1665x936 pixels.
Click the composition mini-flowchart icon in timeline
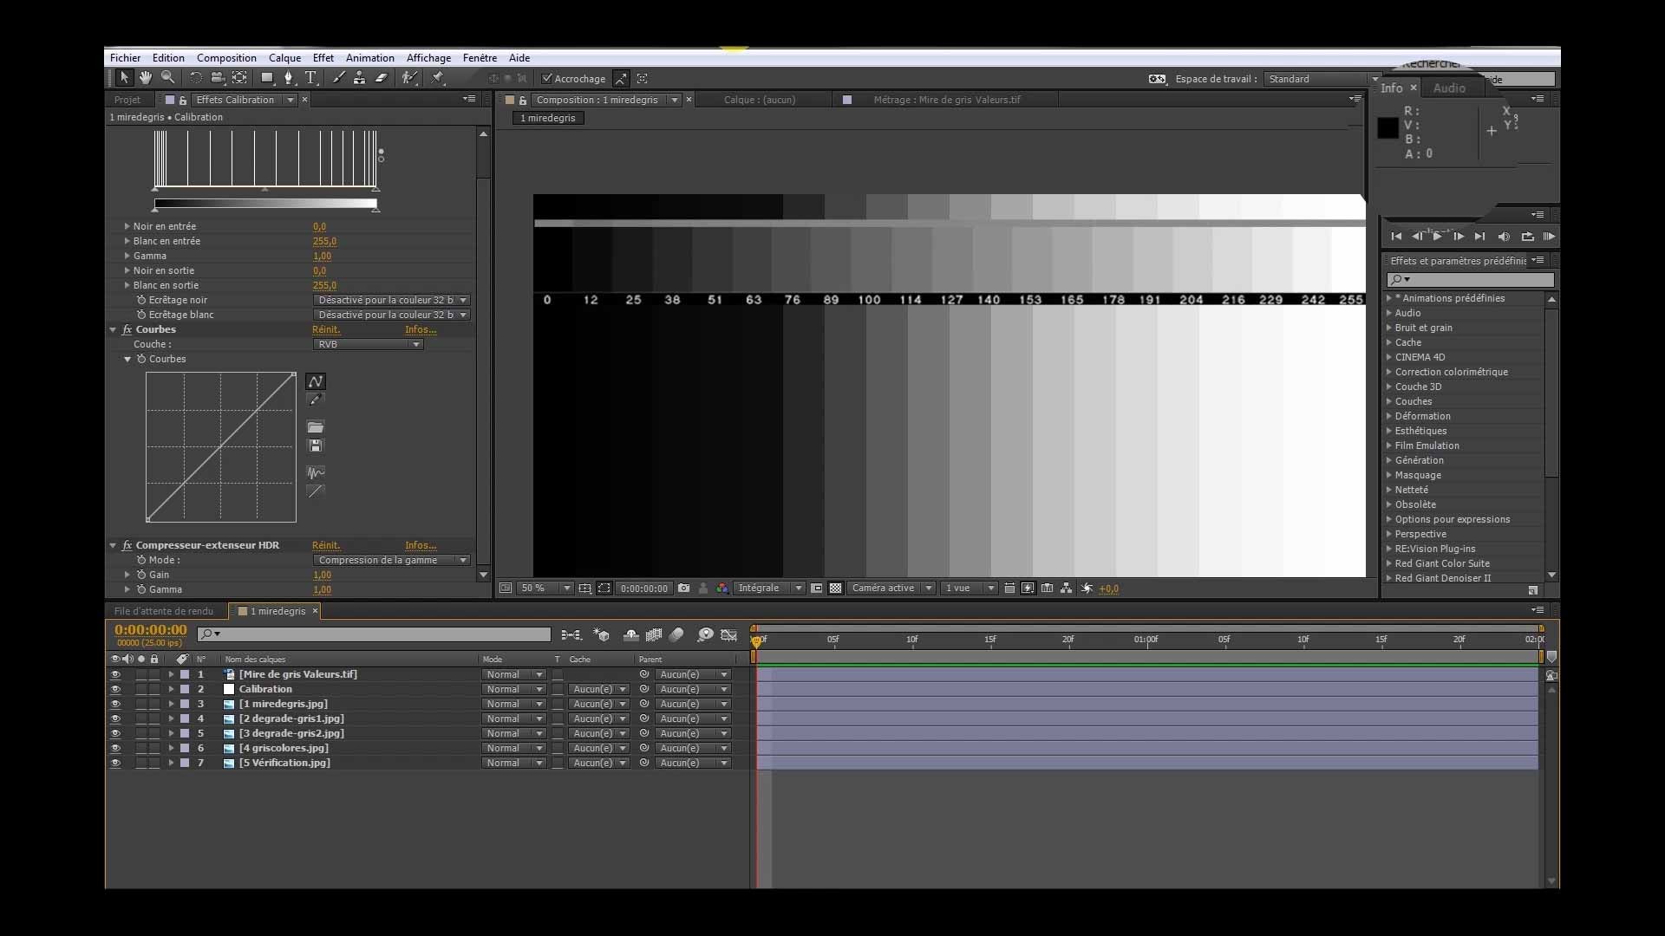coord(571,635)
